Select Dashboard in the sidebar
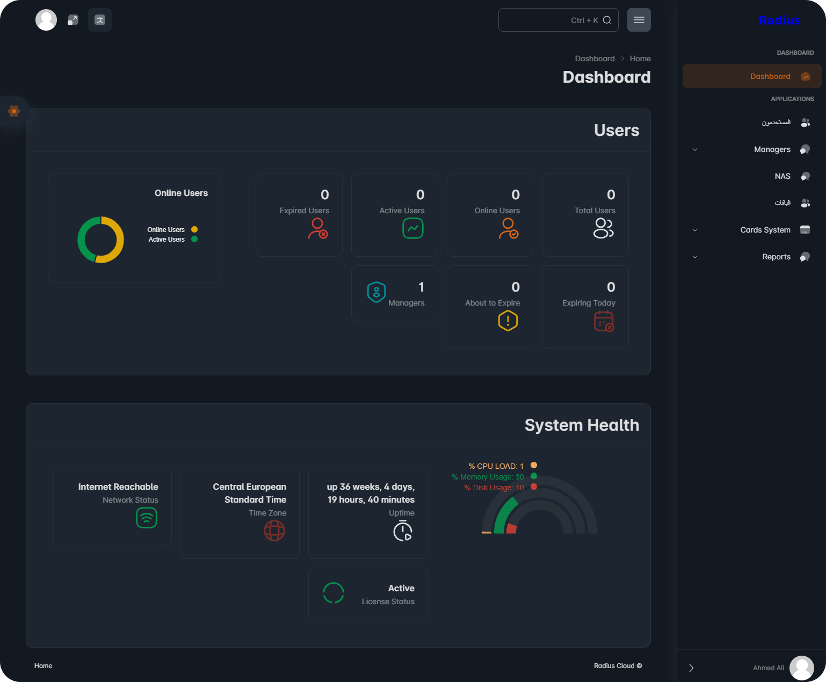 pos(752,76)
